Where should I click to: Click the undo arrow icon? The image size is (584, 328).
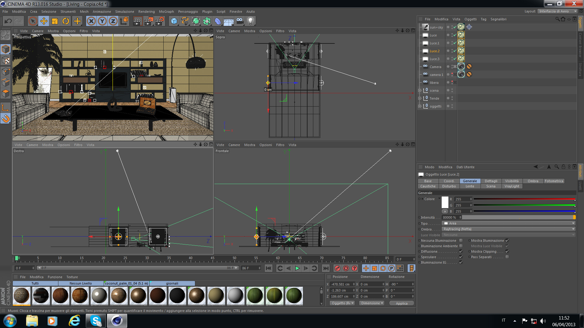(8, 21)
